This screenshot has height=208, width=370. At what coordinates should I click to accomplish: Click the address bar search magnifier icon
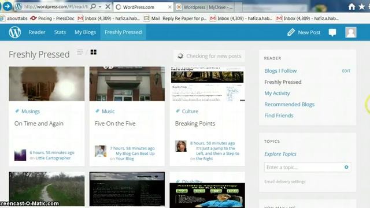(93, 6)
